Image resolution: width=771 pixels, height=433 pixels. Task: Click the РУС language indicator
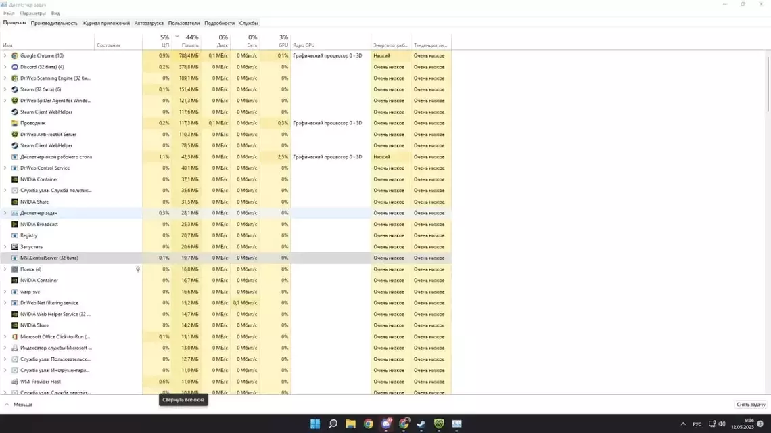(x=697, y=424)
